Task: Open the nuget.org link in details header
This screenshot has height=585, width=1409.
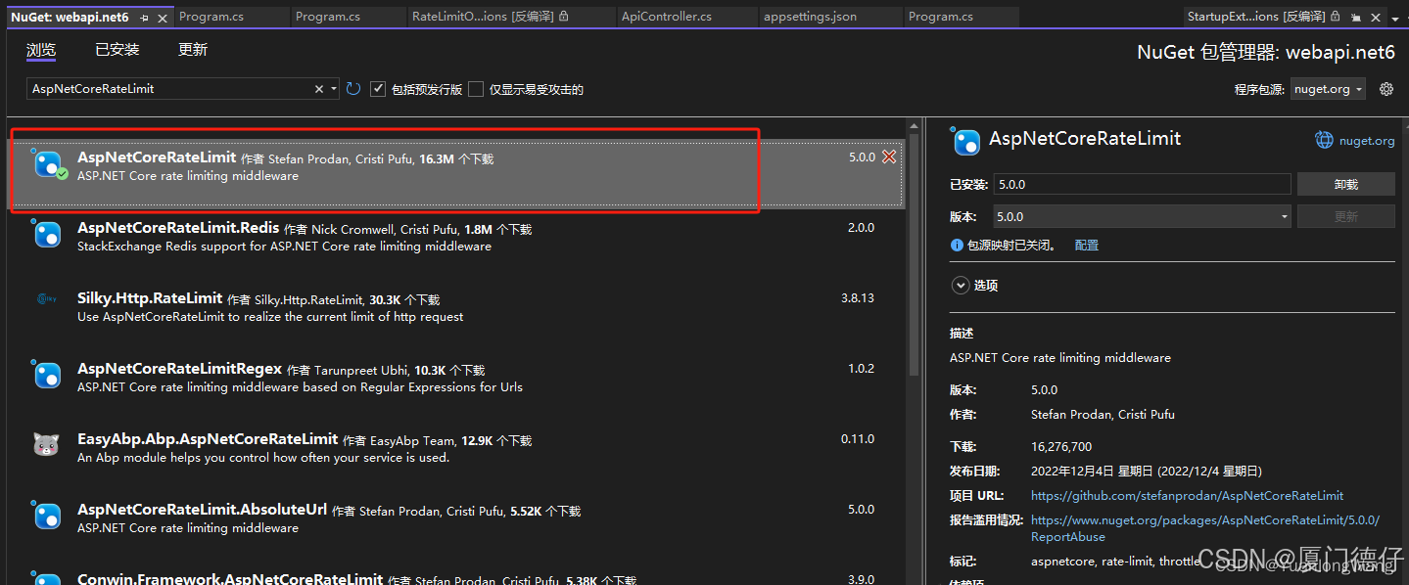Action: (1367, 141)
